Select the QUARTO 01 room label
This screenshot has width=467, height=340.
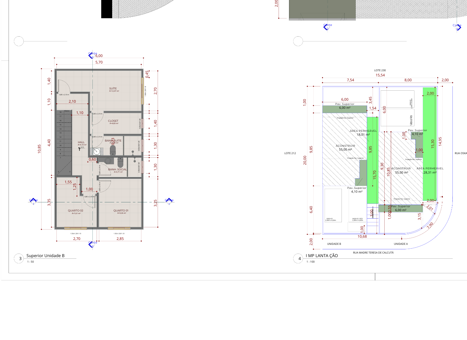[121, 210]
